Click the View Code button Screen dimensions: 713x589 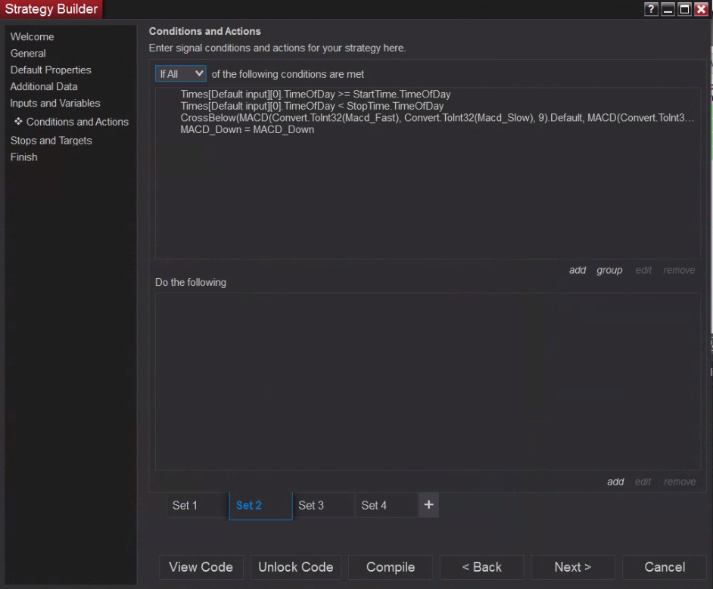(x=201, y=567)
